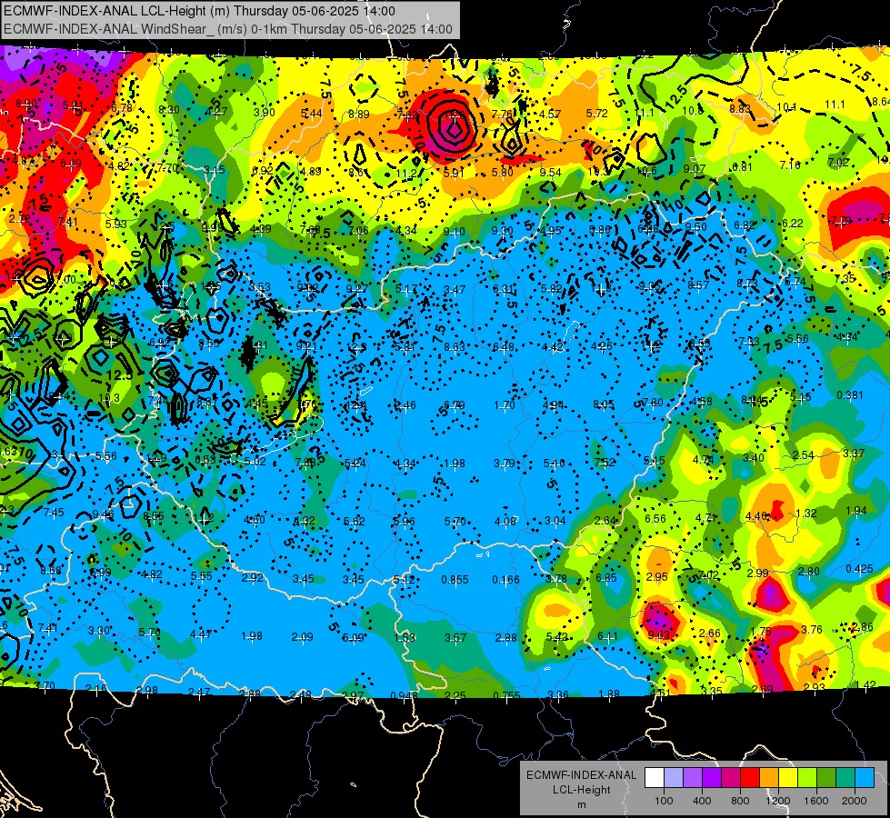Click the map value '3.04'

(x=555, y=521)
